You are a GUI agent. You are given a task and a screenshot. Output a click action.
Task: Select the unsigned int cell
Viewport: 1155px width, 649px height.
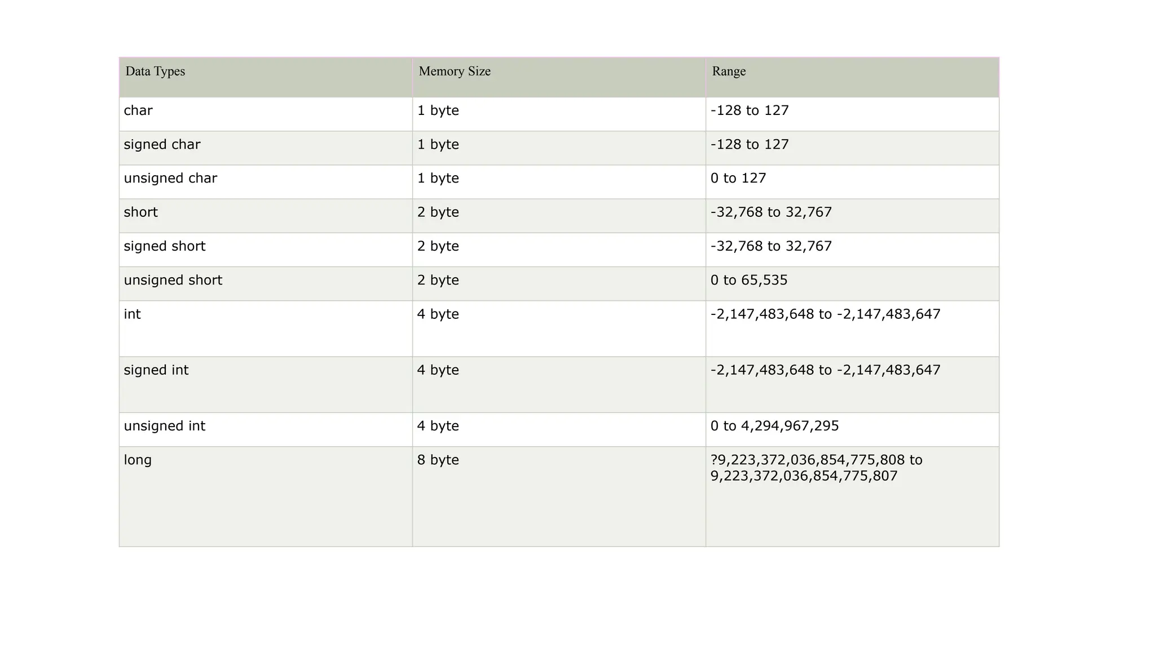(165, 426)
